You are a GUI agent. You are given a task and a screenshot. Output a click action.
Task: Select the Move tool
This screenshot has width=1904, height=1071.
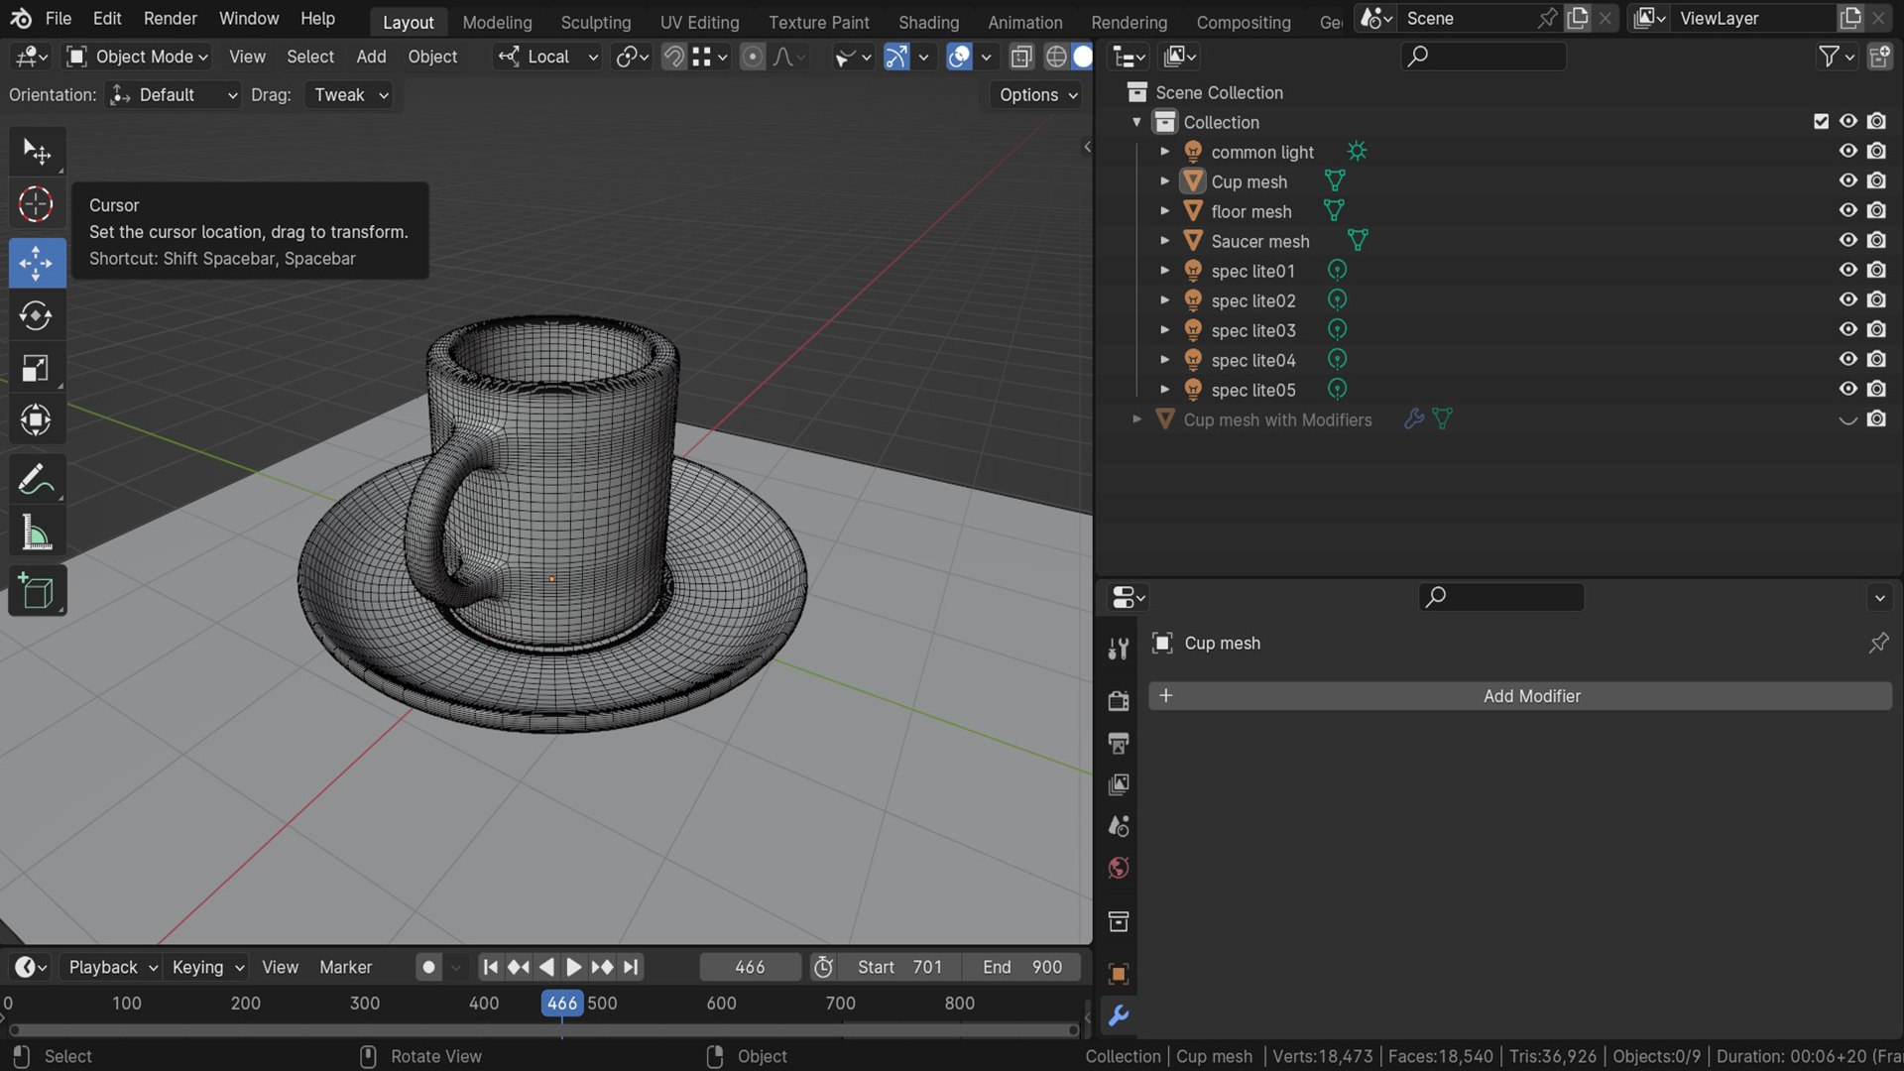pos(37,263)
